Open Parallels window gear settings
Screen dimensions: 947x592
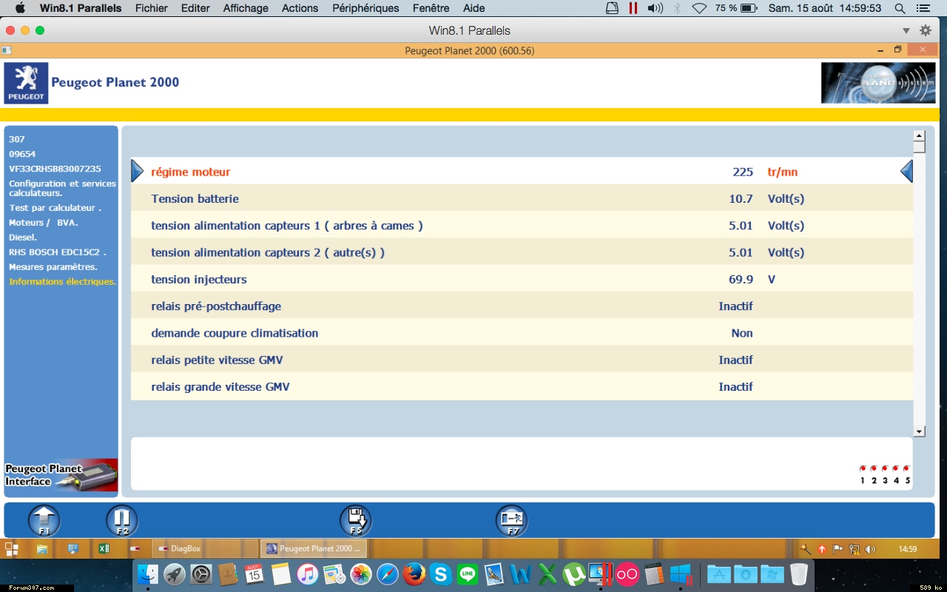tap(926, 30)
